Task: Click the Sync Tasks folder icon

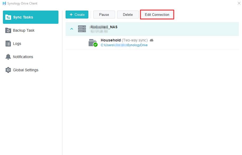Action: [x=8, y=17]
